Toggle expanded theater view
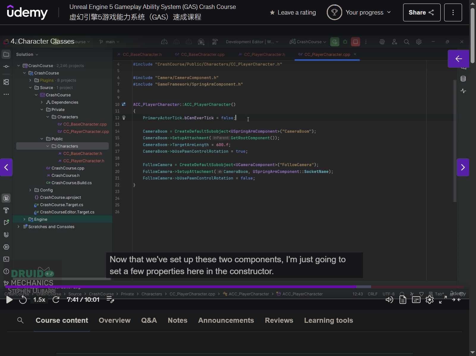Image resolution: width=476 pixels, height=356 pixels. [456, 300]
